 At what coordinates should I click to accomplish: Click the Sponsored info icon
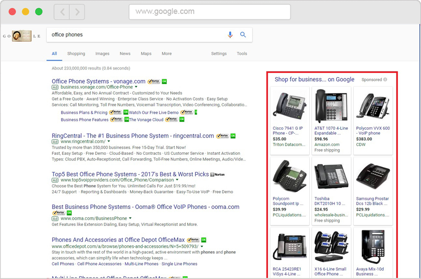pyautogui.click(x=385, y=80)
